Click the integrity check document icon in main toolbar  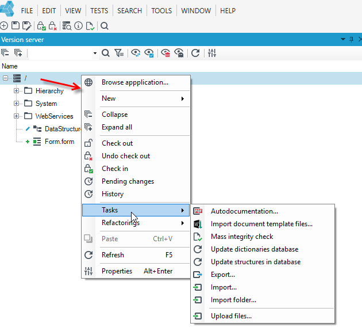pyautogui.click(x=90, y=26)
